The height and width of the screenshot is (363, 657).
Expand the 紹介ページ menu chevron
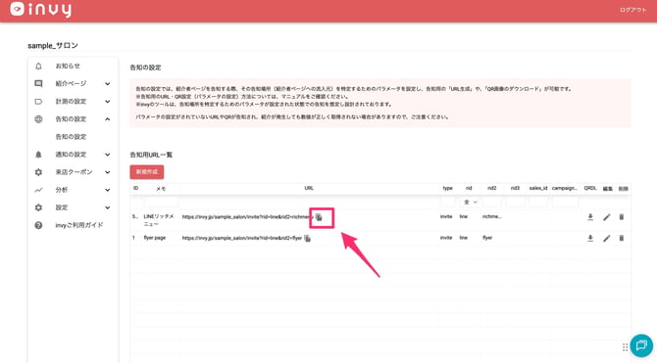tap(108, 83)
